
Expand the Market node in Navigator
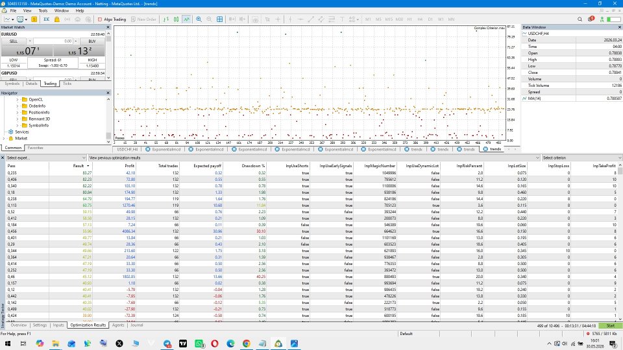tap(4, 139)
